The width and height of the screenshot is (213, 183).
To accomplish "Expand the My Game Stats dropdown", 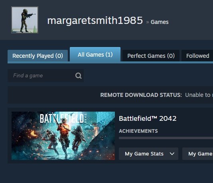I will point(148,153).
